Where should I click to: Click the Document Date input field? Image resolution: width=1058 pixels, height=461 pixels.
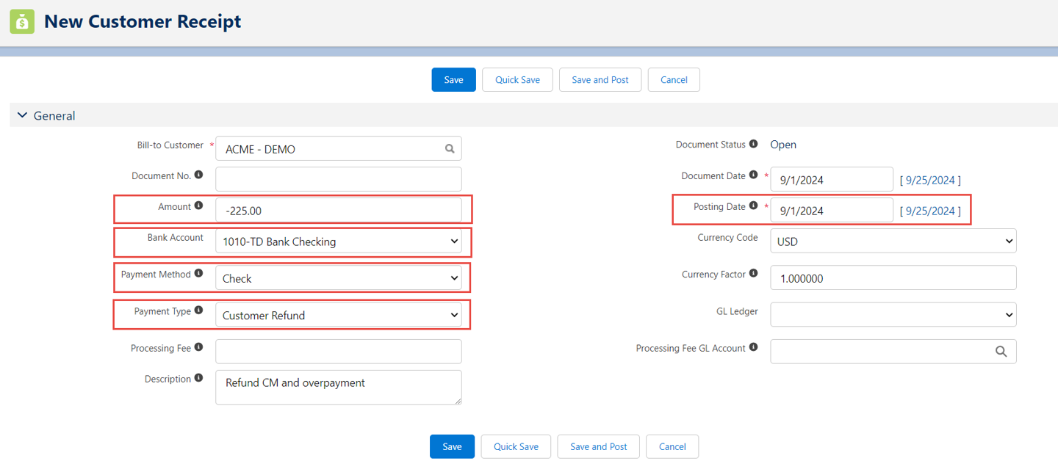(832, 179)
